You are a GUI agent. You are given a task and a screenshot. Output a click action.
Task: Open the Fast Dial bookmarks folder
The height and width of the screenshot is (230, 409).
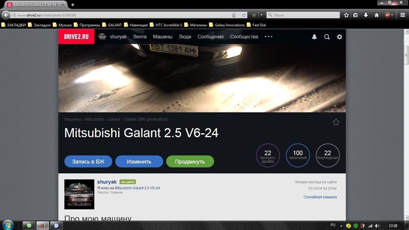coord(256,25)
